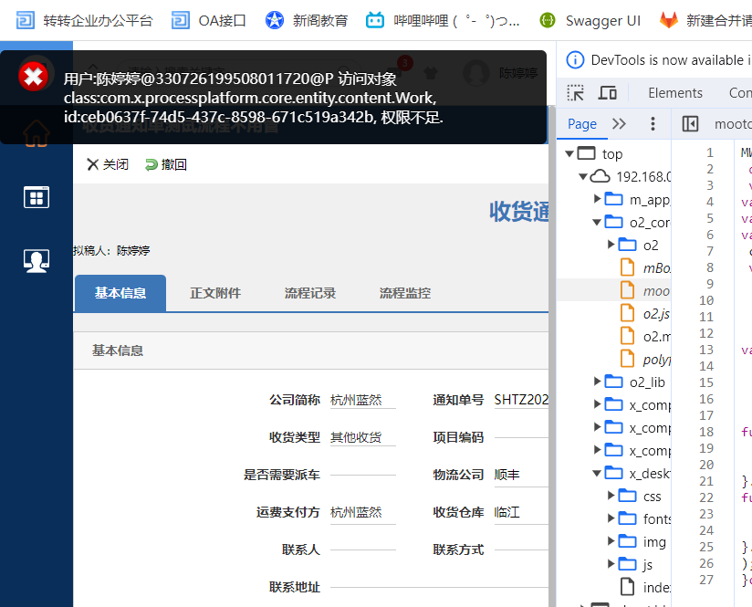
Task: Collapse the x_desktop folder
Action: pos(598,473)
